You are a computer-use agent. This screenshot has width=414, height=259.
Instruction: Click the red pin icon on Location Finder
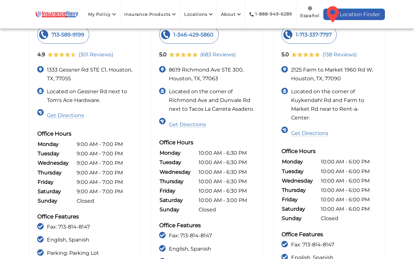(332, 14)
